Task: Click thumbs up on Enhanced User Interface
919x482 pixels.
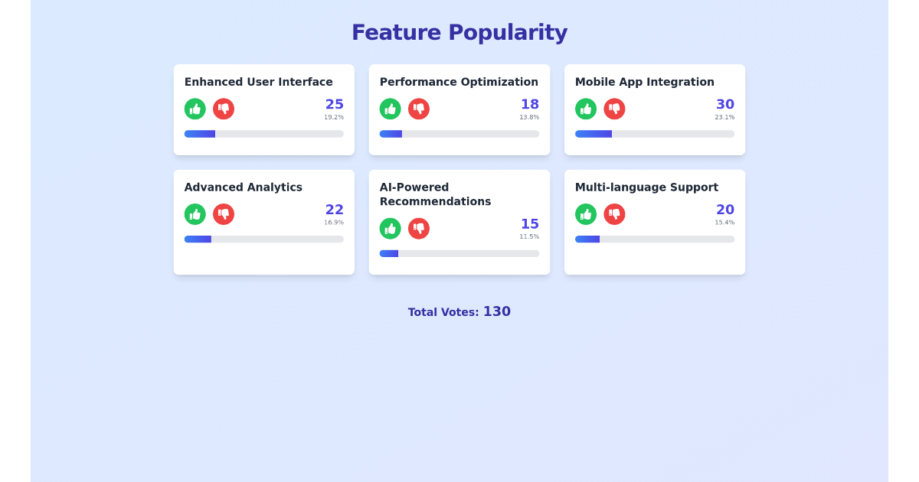Action: point(195,109)
